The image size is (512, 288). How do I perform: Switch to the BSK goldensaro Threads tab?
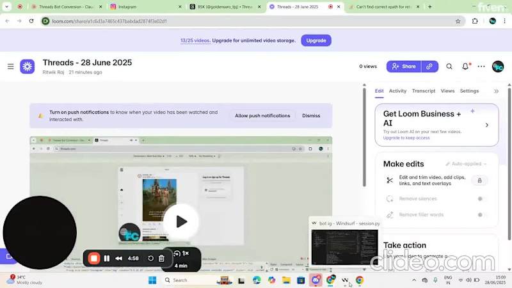(x=226, y=6)
